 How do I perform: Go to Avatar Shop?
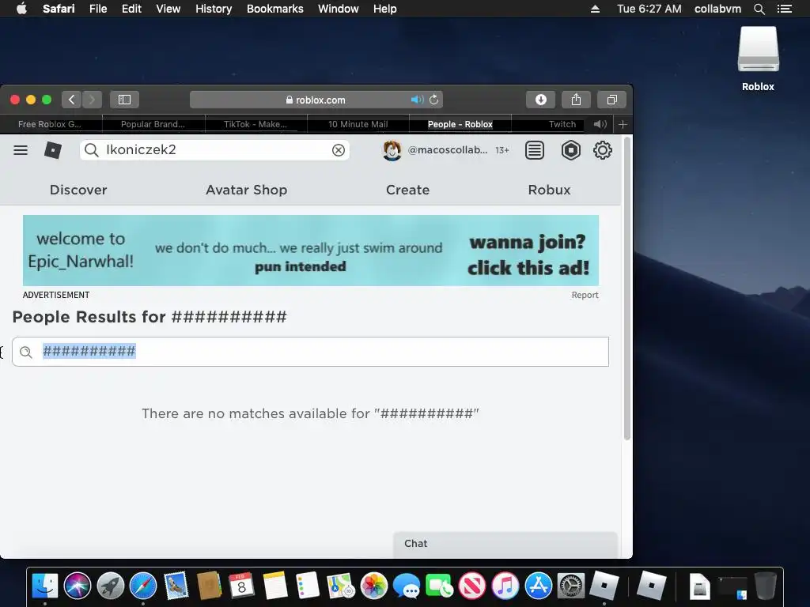click(247, 190)
